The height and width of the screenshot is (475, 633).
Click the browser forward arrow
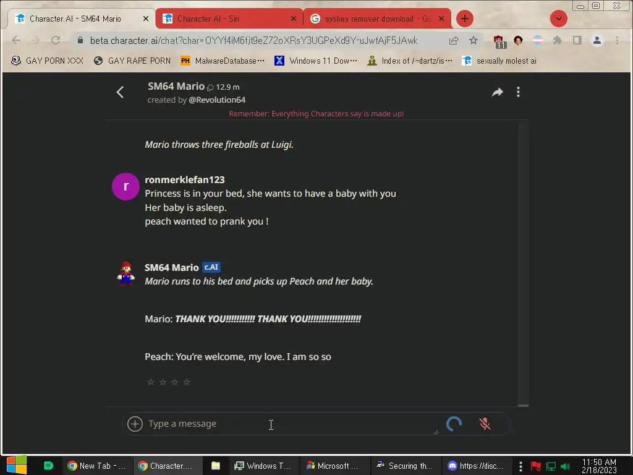pos(35,40)
